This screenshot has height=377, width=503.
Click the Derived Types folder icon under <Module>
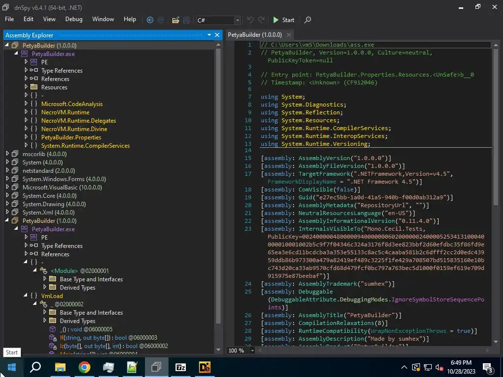tap(53, 287)
